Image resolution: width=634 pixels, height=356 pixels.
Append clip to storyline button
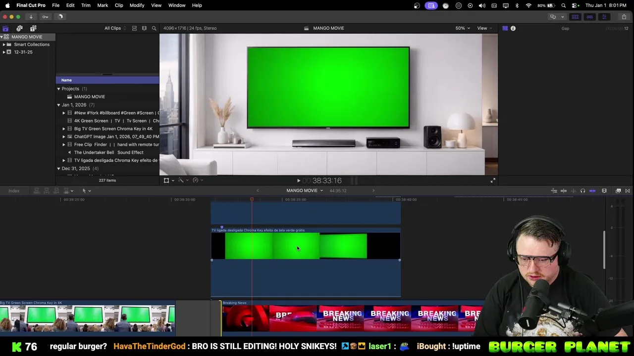tap(56, 191)
